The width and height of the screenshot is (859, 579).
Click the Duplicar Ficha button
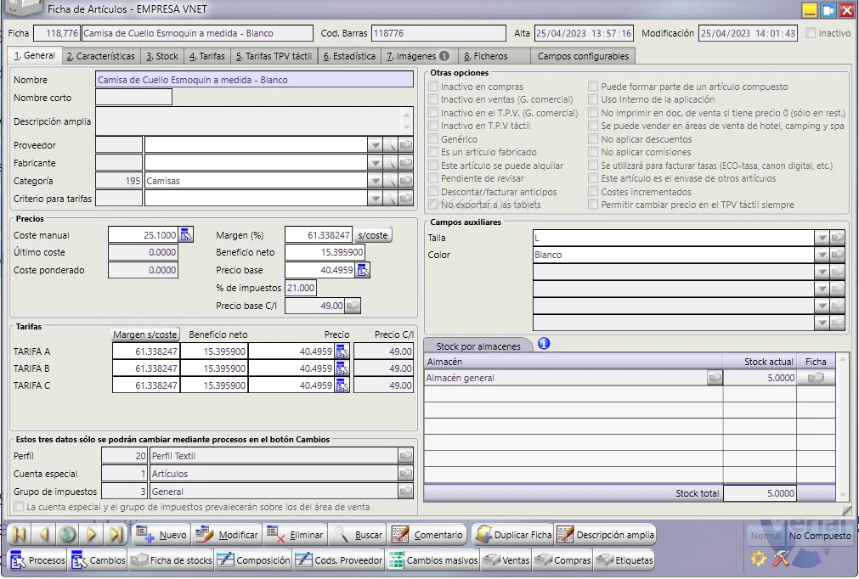tap(513, 535)
